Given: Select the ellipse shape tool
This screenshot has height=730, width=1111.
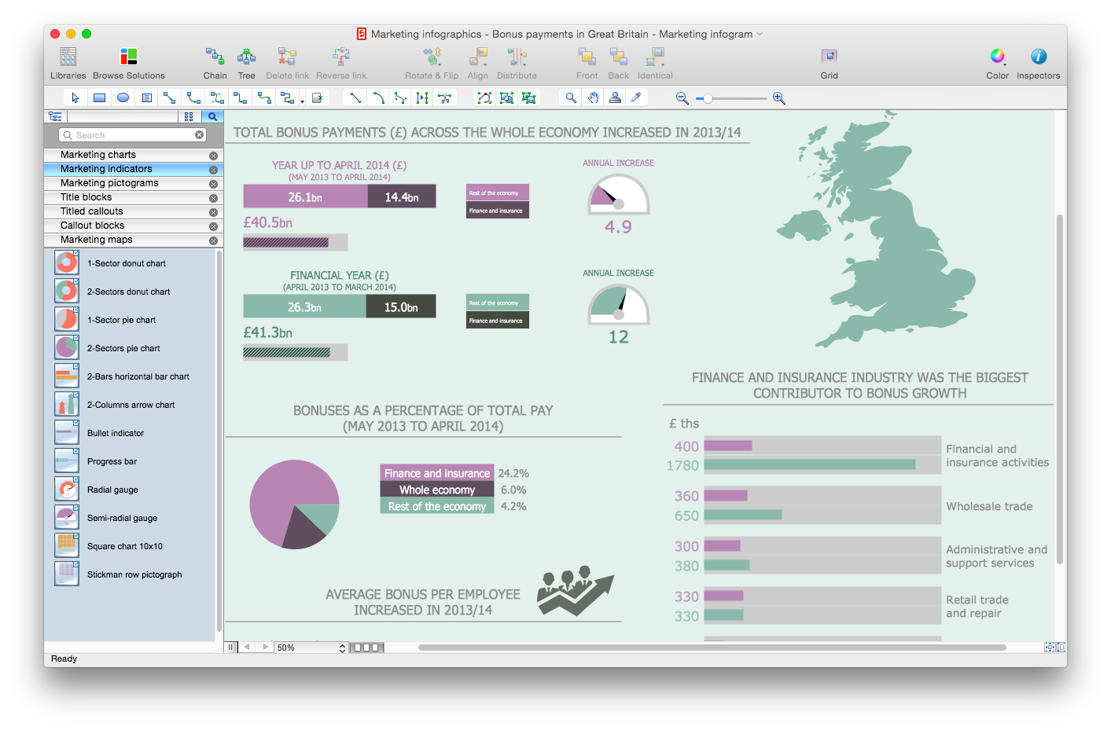Looking at the screenshot, I should pyautogui.click(x=123, y=98).
